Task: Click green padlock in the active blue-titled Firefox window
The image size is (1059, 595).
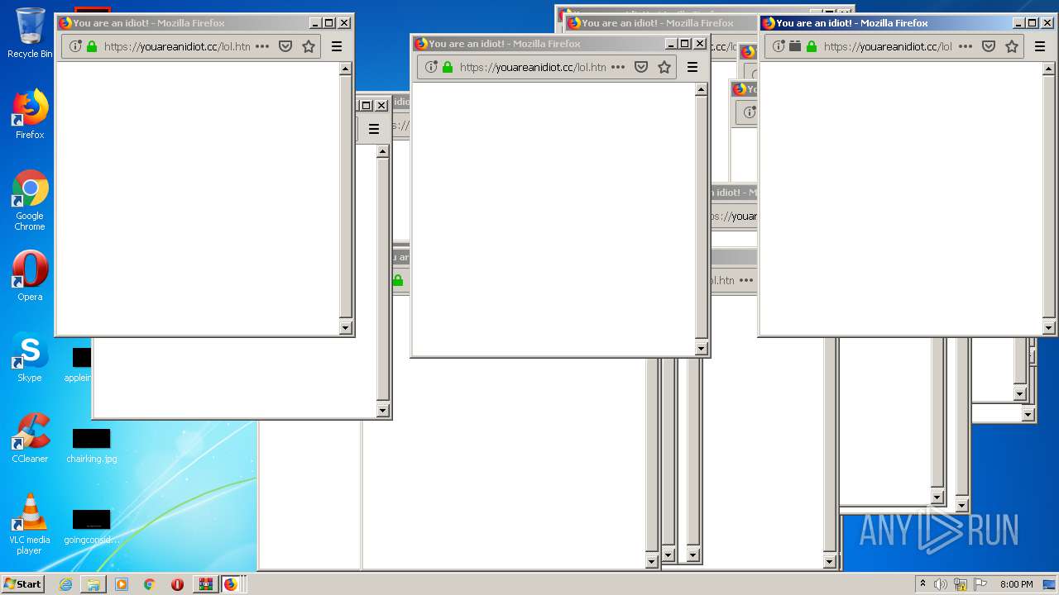Action: click(x=812, y=46)
